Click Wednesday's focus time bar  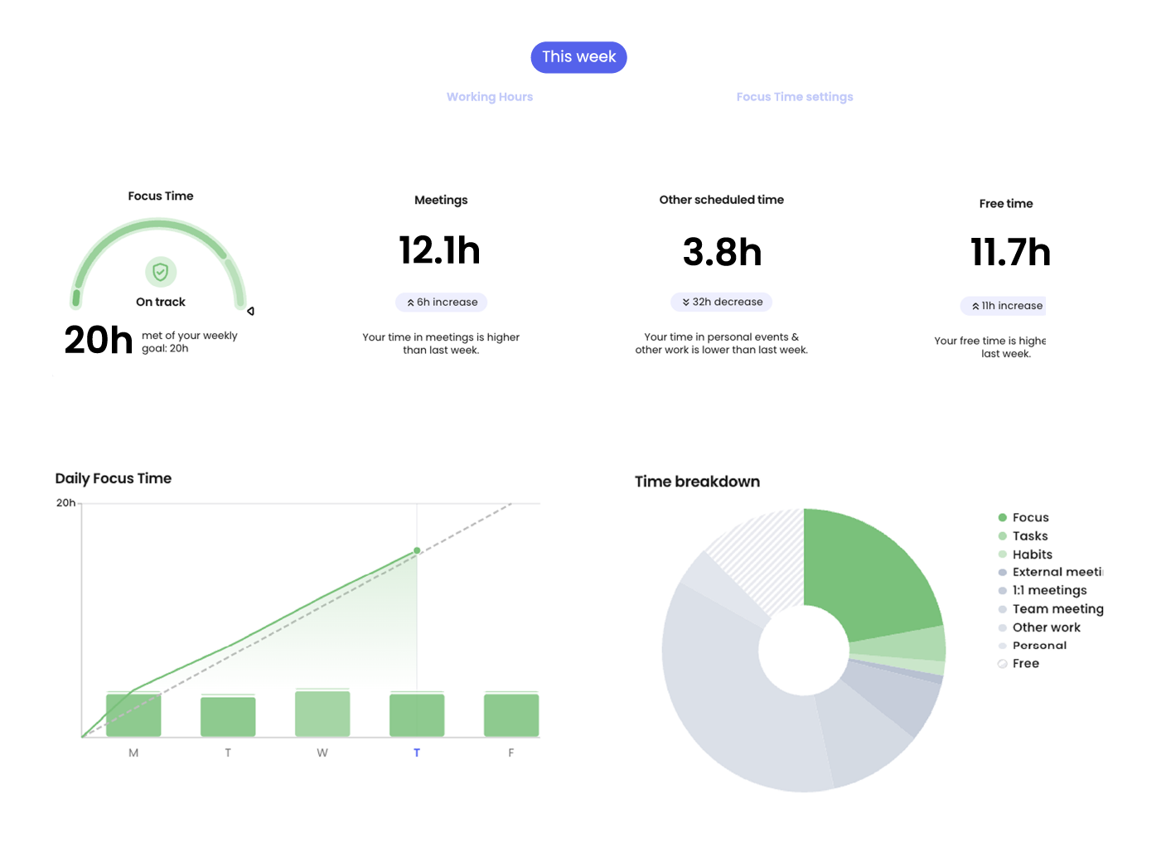(322, 713)
